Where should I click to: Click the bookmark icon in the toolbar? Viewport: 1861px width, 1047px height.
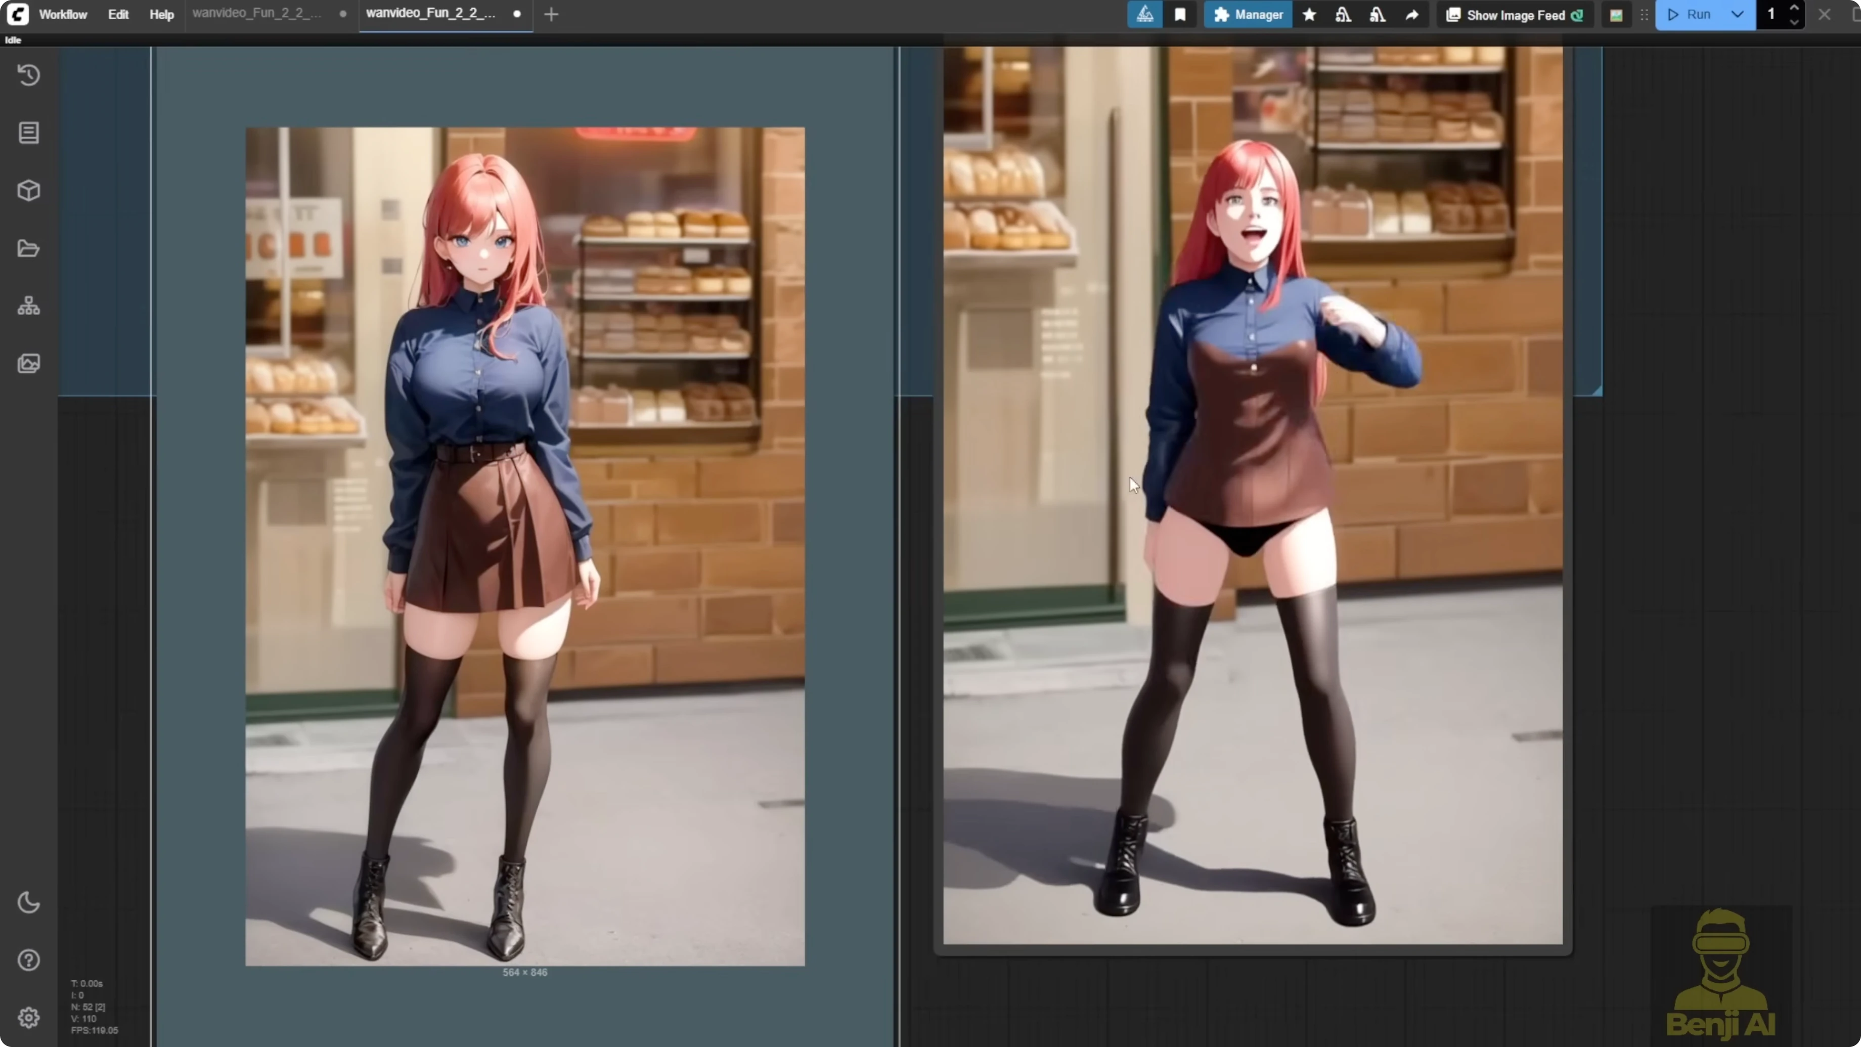tap(1180, 15)
